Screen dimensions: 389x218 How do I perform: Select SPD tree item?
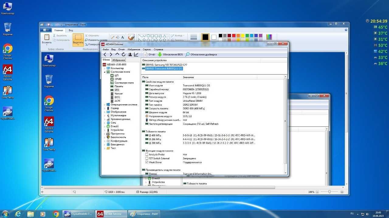click(x=117, y=90)
